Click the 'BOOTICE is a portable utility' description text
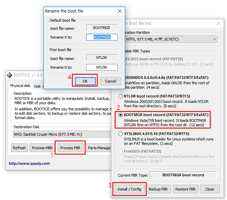The height and width of the screenshot is (200, 227). [x=62, y=101]
